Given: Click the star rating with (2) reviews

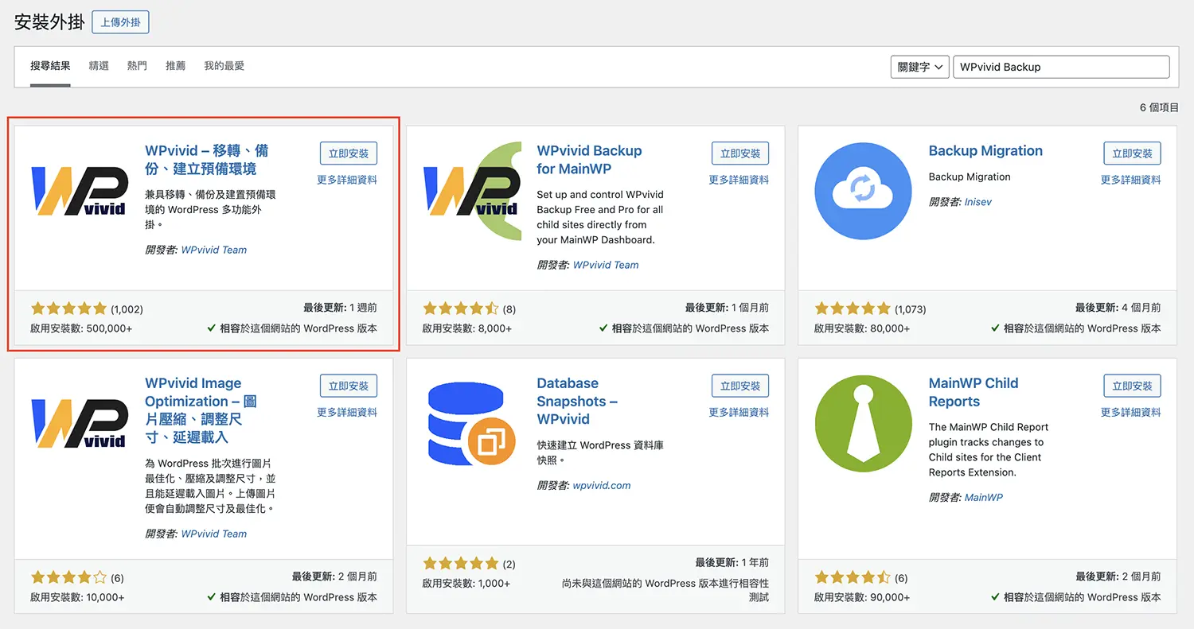Looking at the screenshot, I should [461, 564].
